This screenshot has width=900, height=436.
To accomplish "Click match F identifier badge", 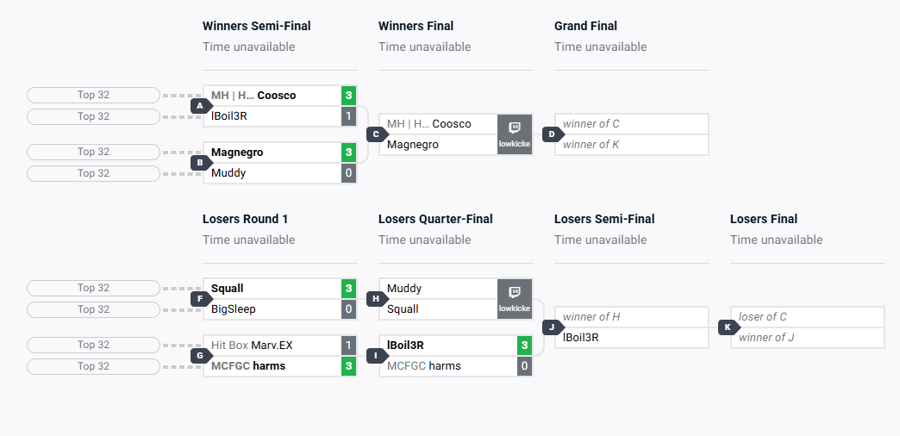I will [201, 299].
